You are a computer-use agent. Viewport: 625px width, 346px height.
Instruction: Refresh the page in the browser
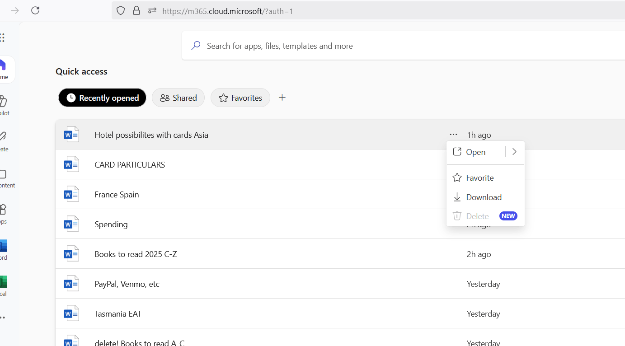point(35,10)
